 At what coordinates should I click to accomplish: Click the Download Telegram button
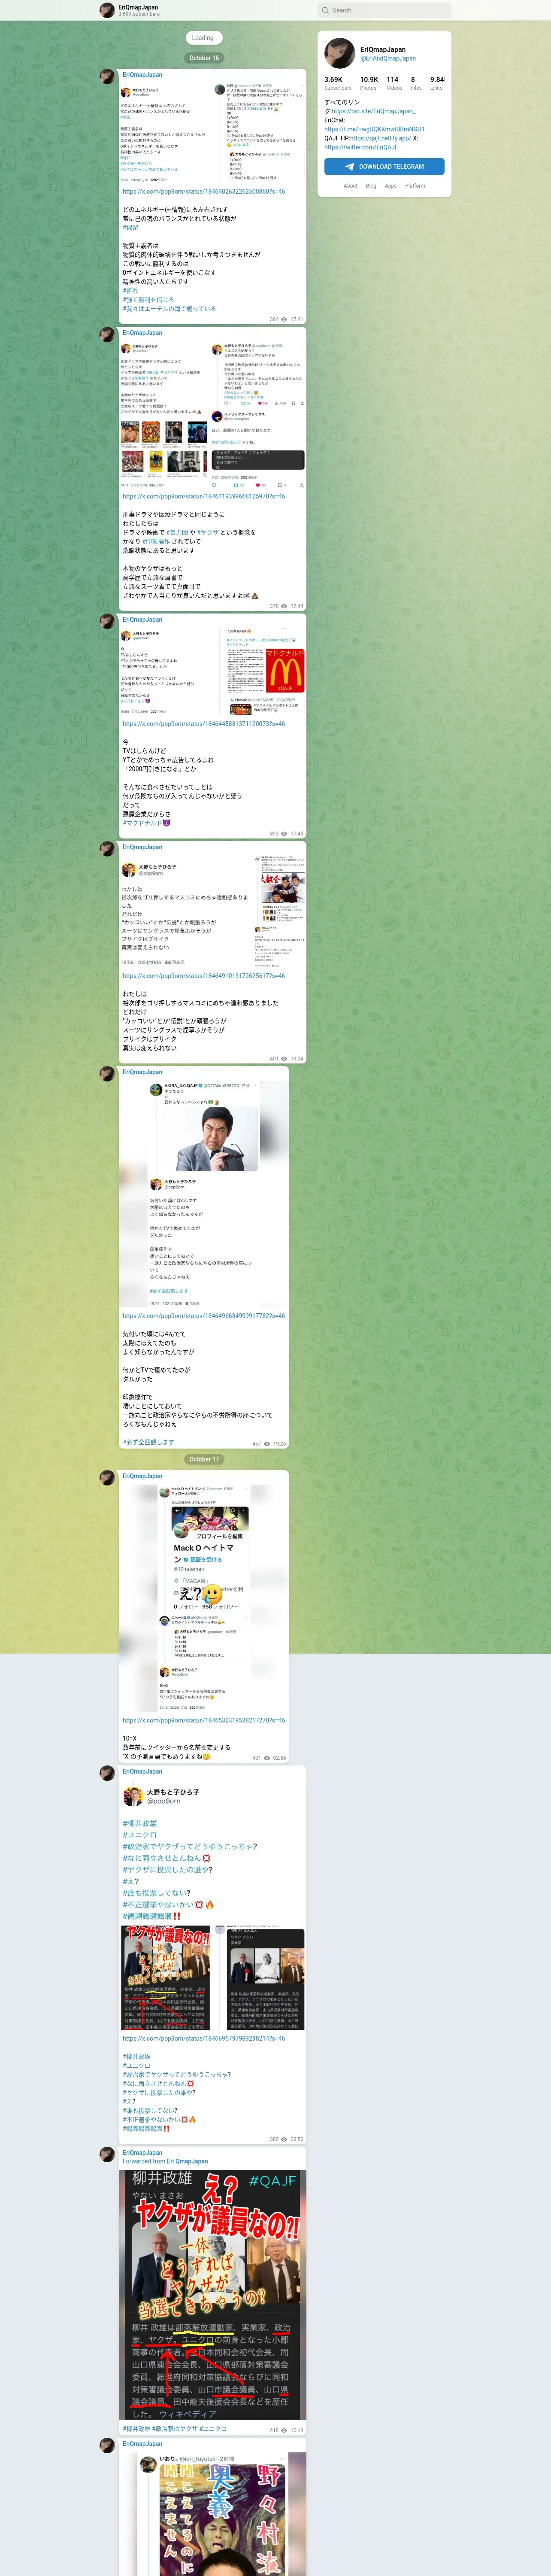384,166
